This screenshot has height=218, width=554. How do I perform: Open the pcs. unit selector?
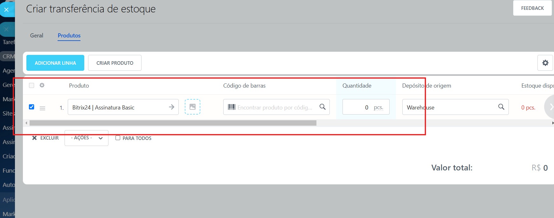click(378, 108)
